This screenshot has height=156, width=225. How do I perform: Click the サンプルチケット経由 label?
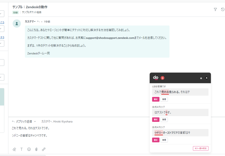point(32,12)
